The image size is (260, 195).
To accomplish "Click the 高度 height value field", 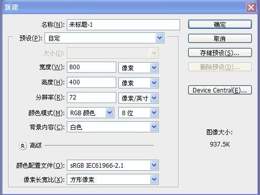I will [92, 82].
